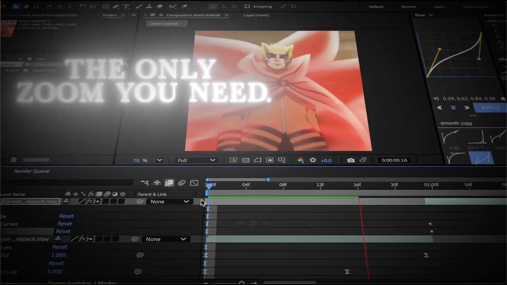Toggle Fast Previews in viewer
The width and height of the screenshot is (507, 285).
coord(234,160)
